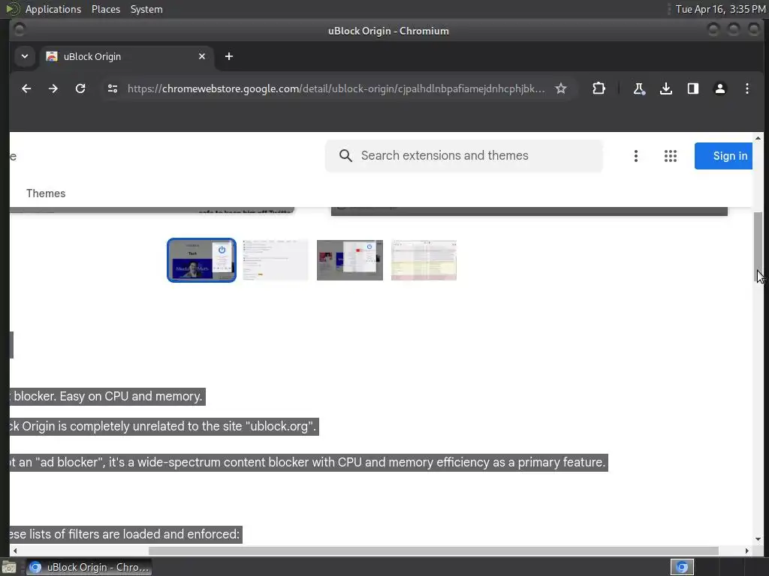Click the scroll right arrow
Viewport: 769px width, 576px height.
(x=747, y=551)
